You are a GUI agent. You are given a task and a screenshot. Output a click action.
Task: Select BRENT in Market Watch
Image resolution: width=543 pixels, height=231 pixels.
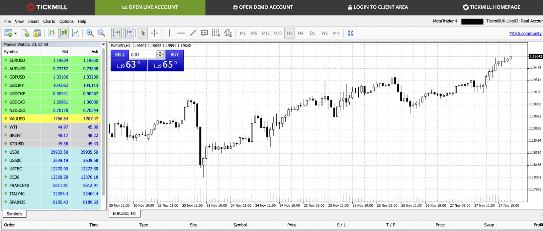[51, 135]
